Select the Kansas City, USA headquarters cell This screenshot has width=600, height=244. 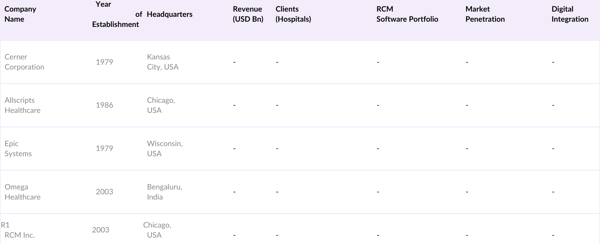163,62
